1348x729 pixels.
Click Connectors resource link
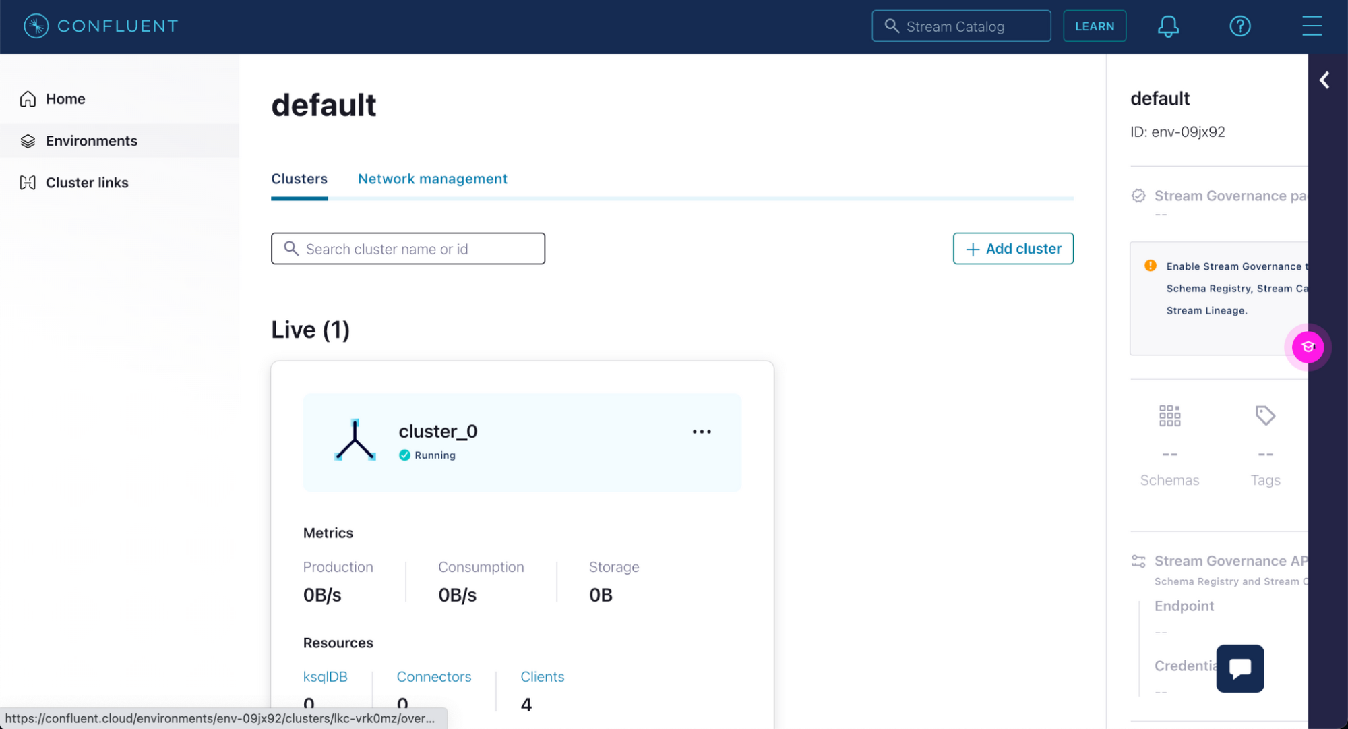tap(434, 677)
